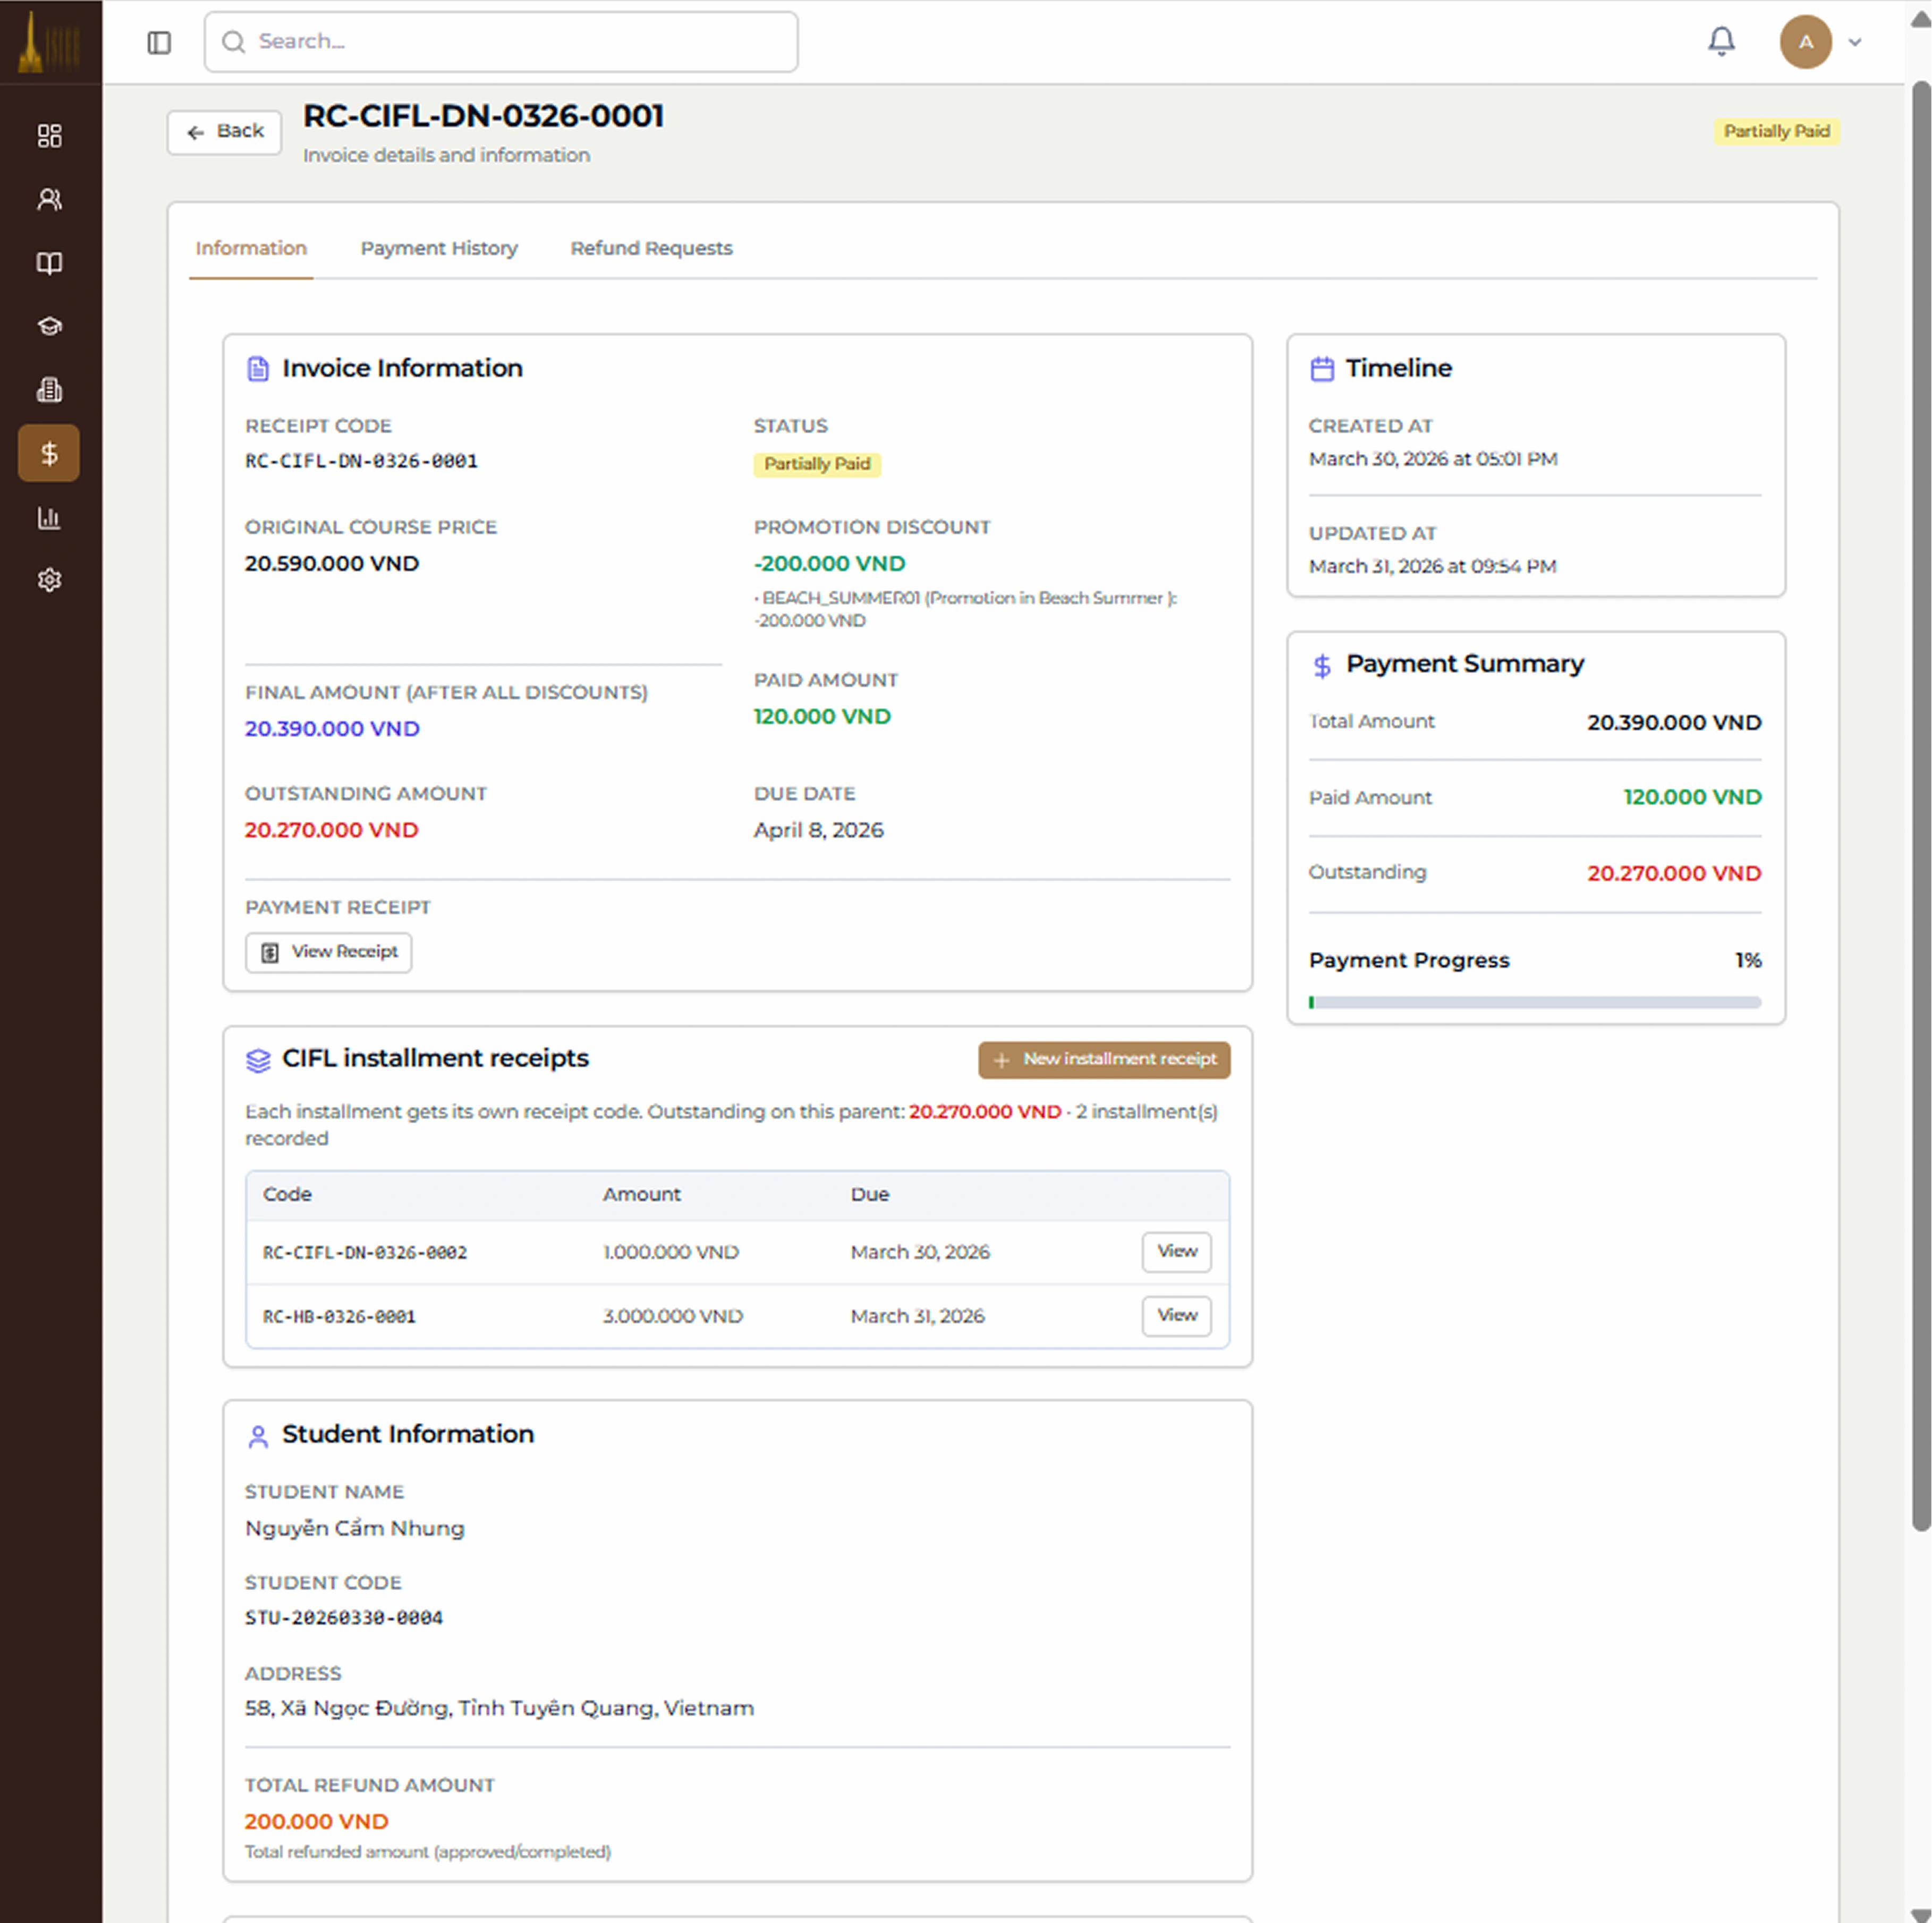
Task: Focus the Search field
Action: [501, 42]
